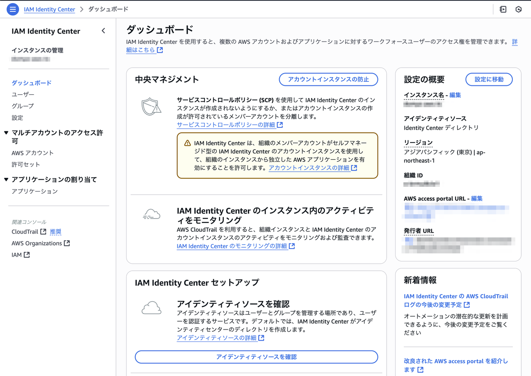Screen dimensions: 531x376
Task: Click the warning triangle icon in alert box
Action: (188, 143)
